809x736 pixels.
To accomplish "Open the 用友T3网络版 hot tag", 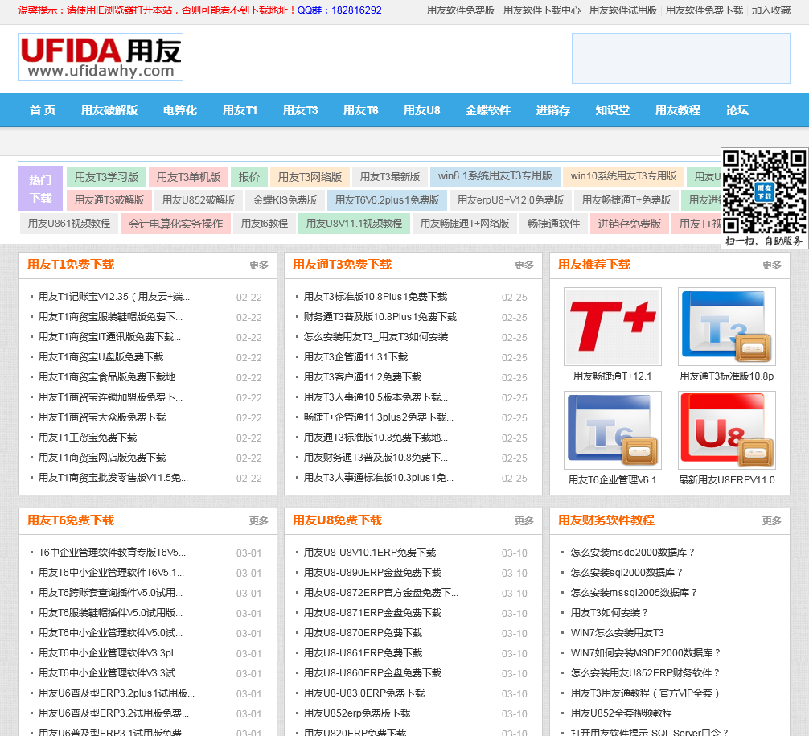I will 310,177.
